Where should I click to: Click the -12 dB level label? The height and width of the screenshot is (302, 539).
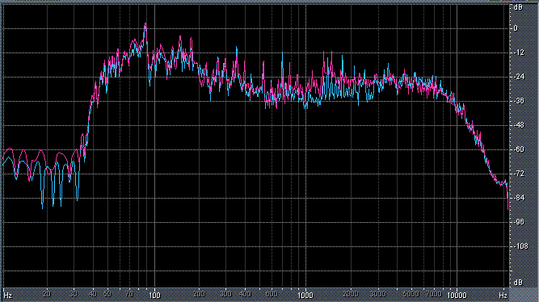[519, 52]
